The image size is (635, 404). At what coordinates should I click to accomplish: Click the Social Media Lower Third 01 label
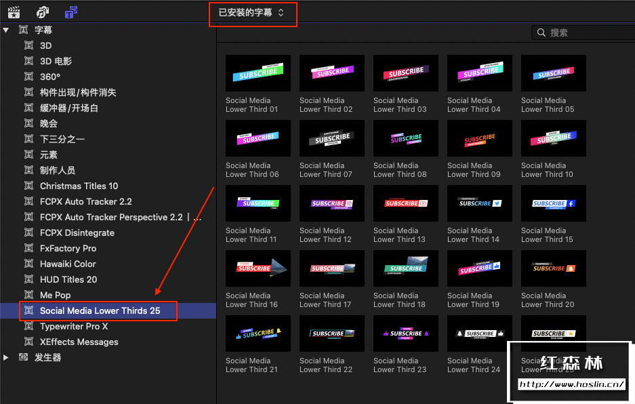coord(252,105)
